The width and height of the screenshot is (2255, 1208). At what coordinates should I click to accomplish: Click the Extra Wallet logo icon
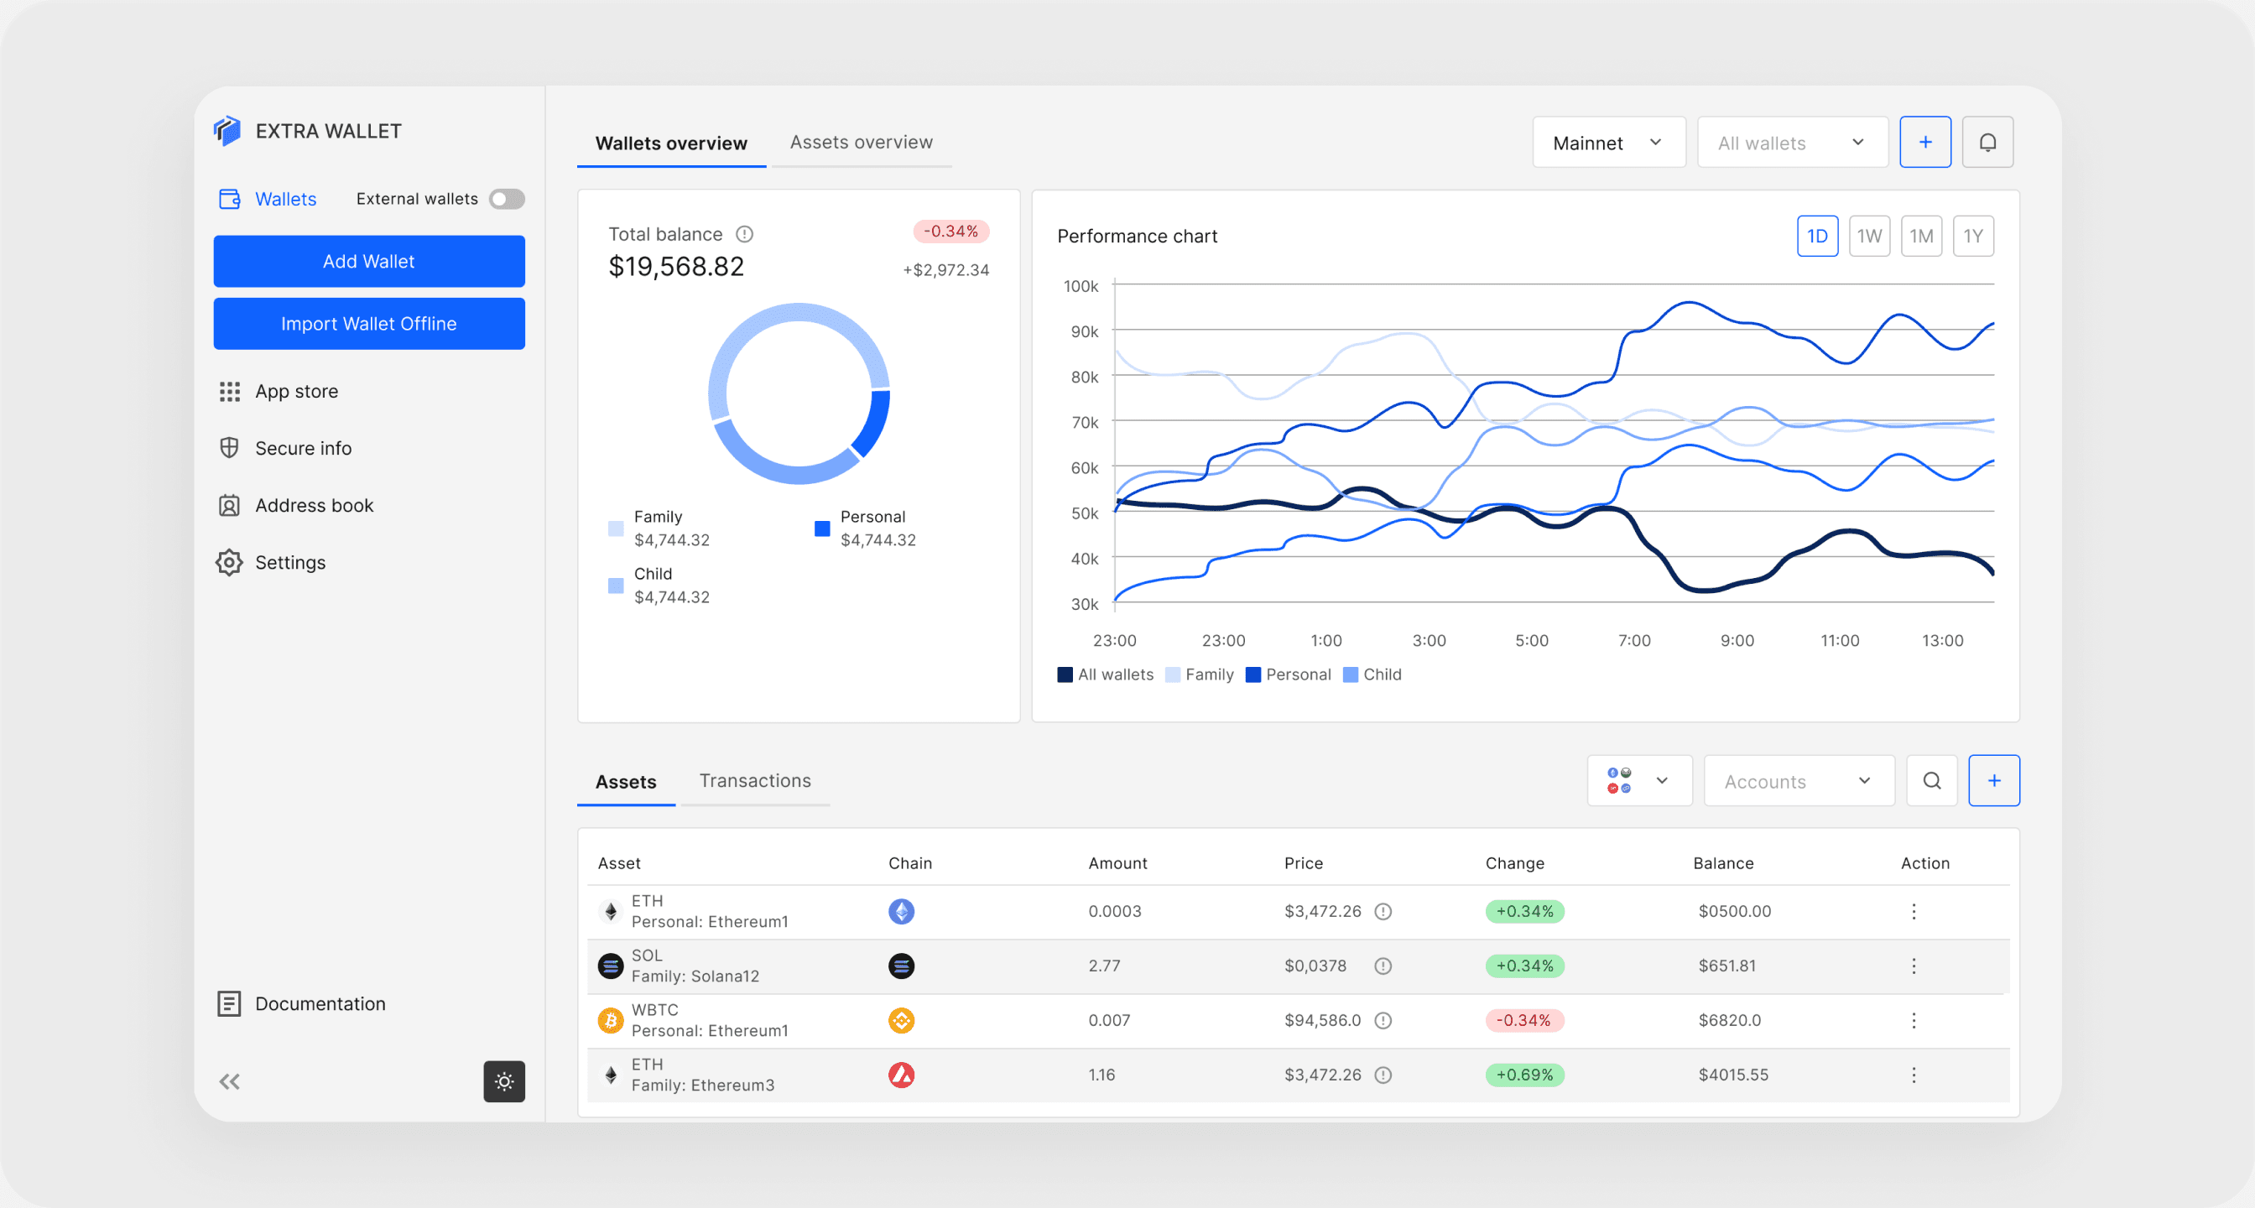pos(227,130)
